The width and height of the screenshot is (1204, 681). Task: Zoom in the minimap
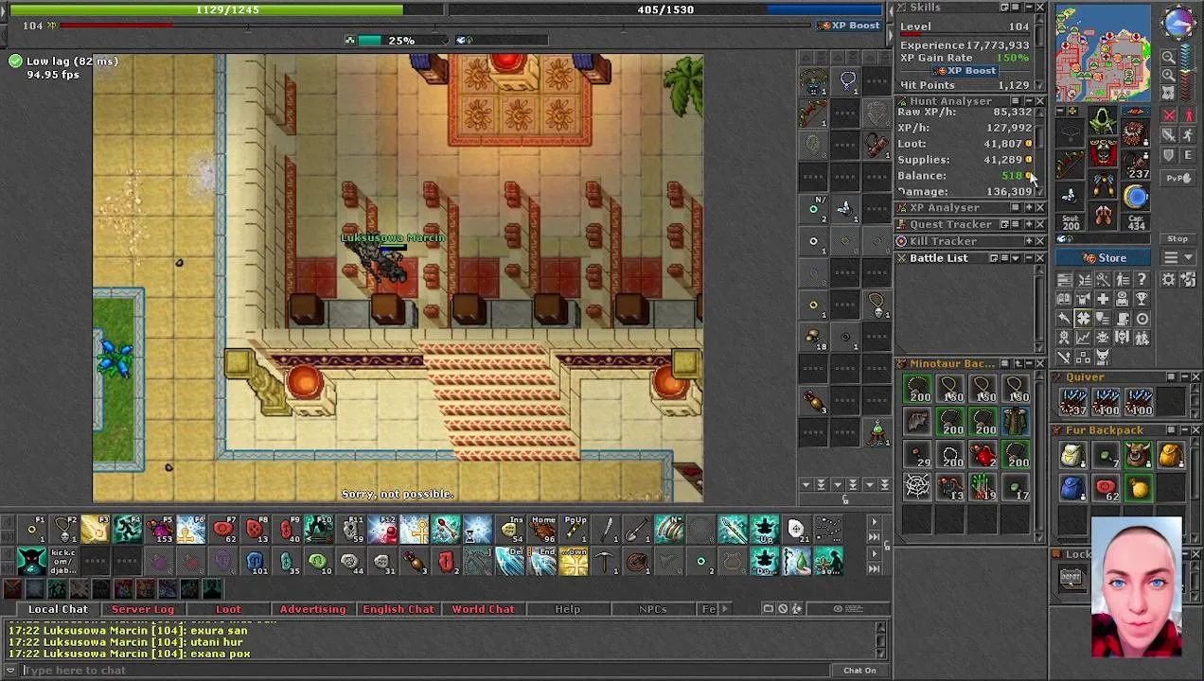pyautogui.click(x=1169, y=75)
